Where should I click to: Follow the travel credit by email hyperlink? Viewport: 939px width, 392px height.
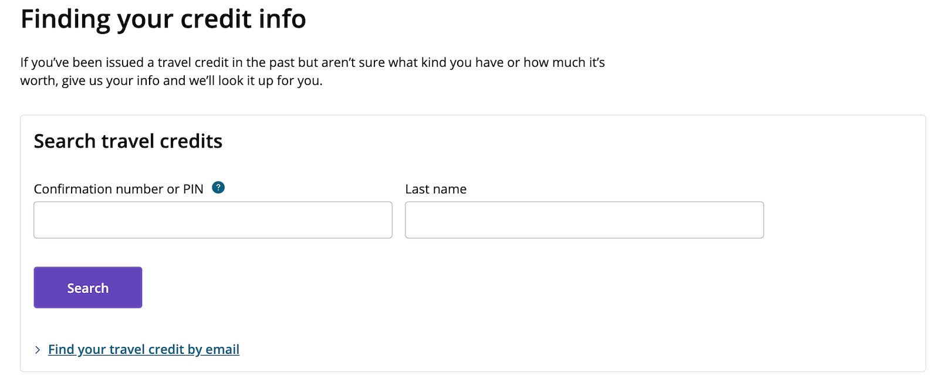click(x=143, y=350)
